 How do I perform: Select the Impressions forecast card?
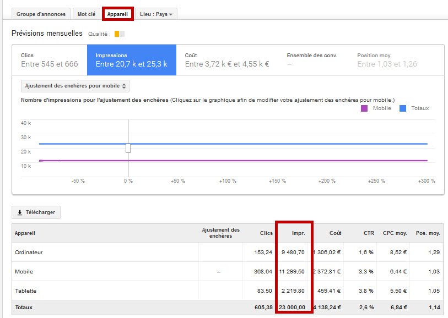click(132, 60)
